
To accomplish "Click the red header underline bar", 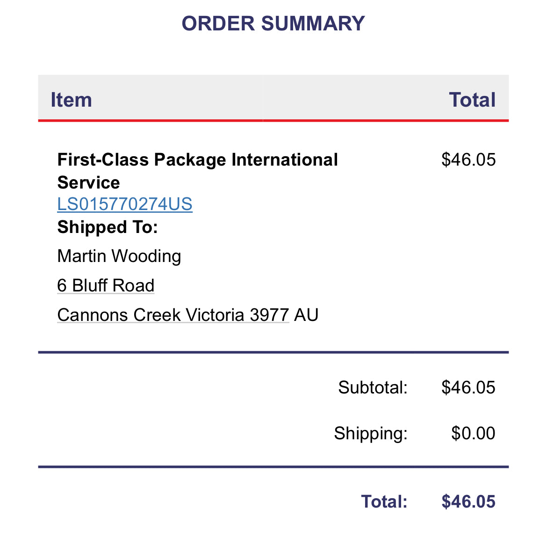I will 273,120.
